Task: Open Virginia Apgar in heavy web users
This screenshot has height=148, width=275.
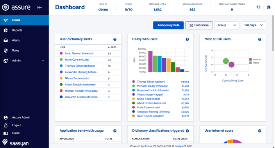Action: [x=150, y=94]
